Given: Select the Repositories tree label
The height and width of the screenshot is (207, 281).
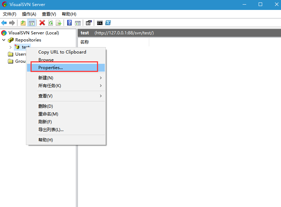Looking at the screenshot, I should click(28, 40).
